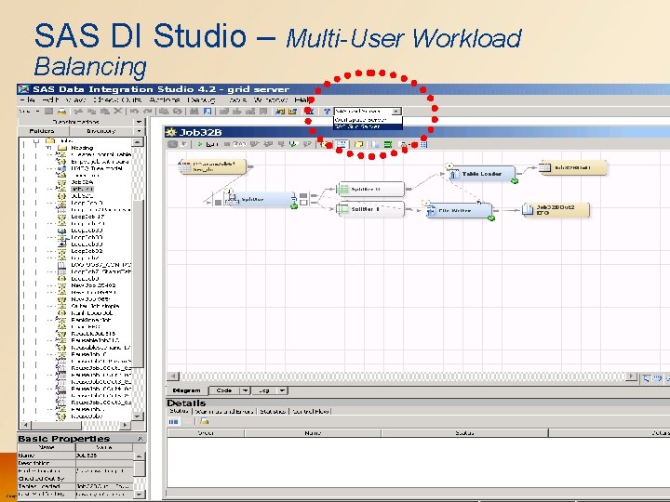Click the Print icon in main toolbar
Viewport: 670px width, 502px height.
pos(62,112)
